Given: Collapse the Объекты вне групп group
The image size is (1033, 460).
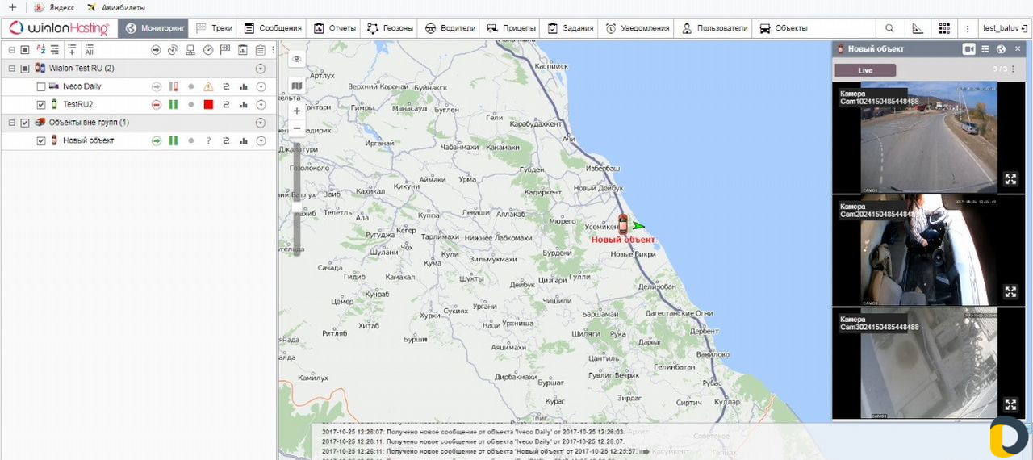Looking at the screenshot, I should (11, 123).
